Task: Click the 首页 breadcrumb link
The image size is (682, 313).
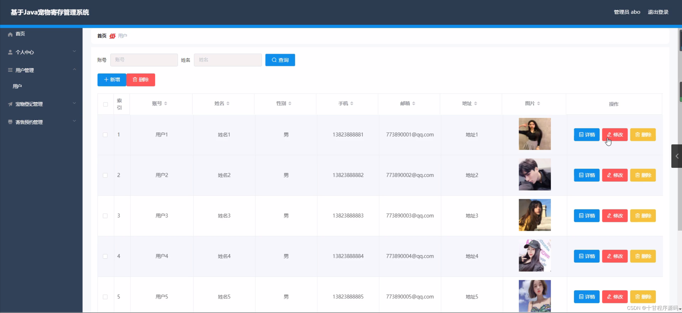Action: 101,36
